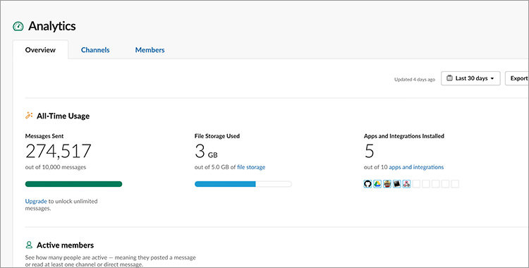Switch to the Overview tab
This screenshot has height=268, width=529.
tap(40, 50)
